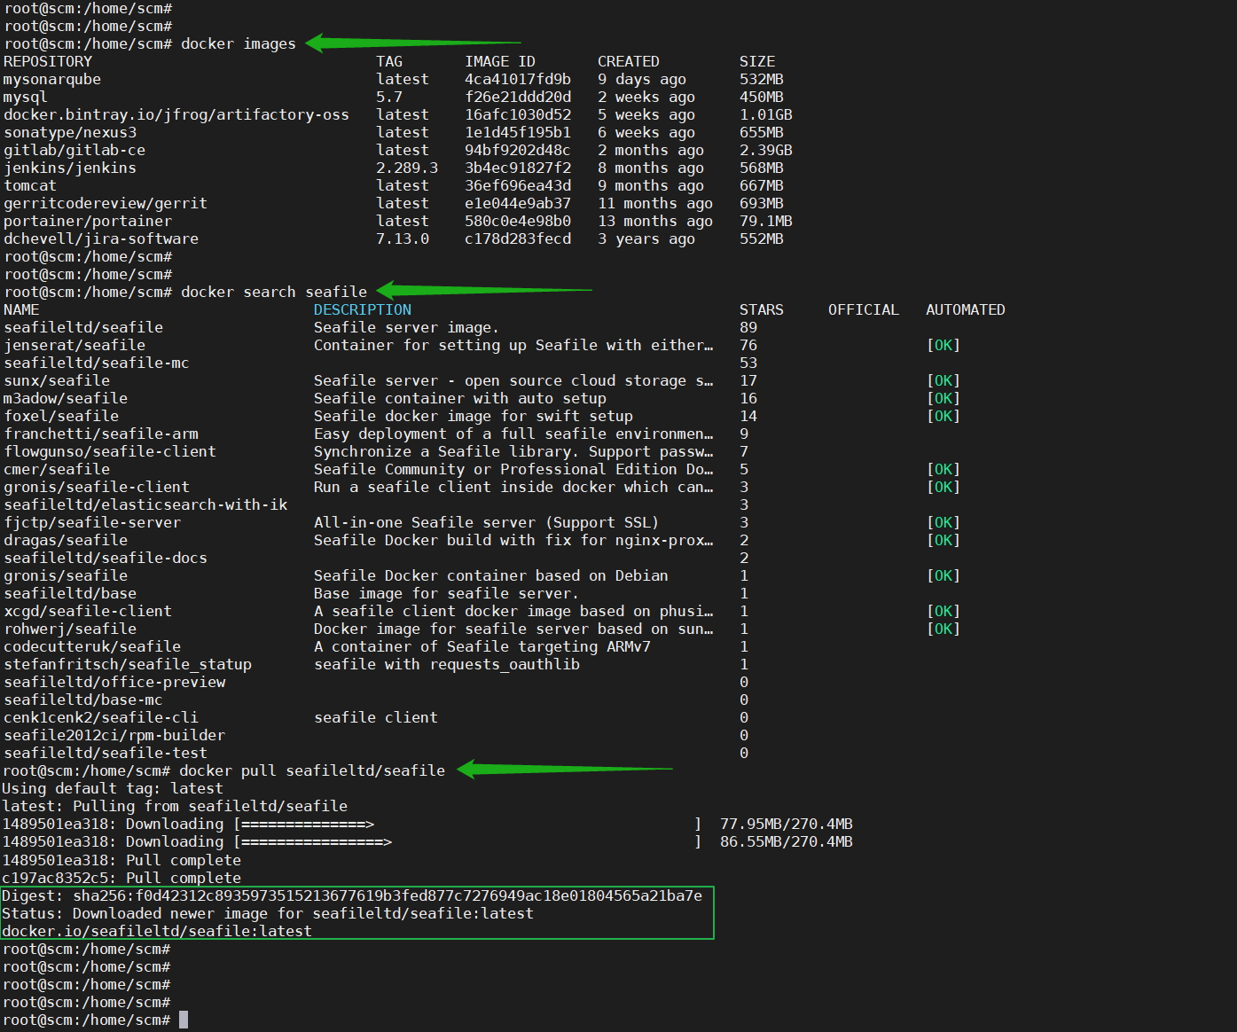1237x1032 pixels.
Task: Click the mysql tag 5.7
Action: coord(389,97)
